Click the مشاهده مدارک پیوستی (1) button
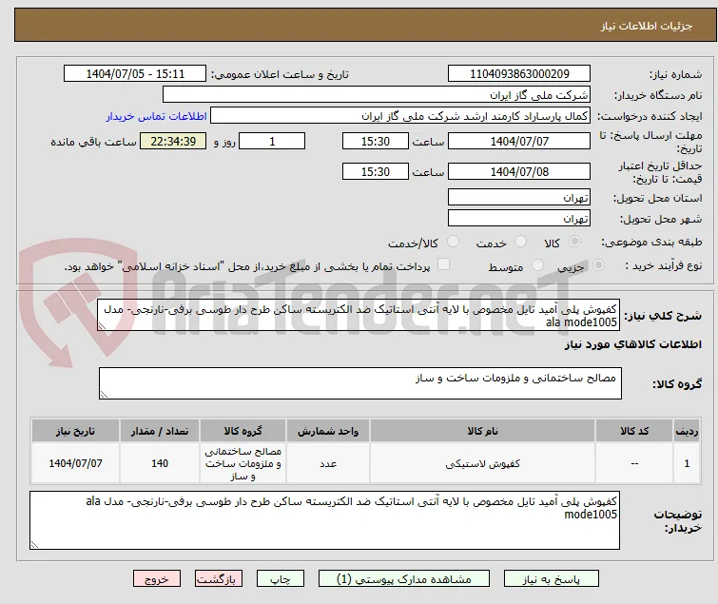Image resolution: width=718 pixels, height=604 pixels. tap(404, 579)
